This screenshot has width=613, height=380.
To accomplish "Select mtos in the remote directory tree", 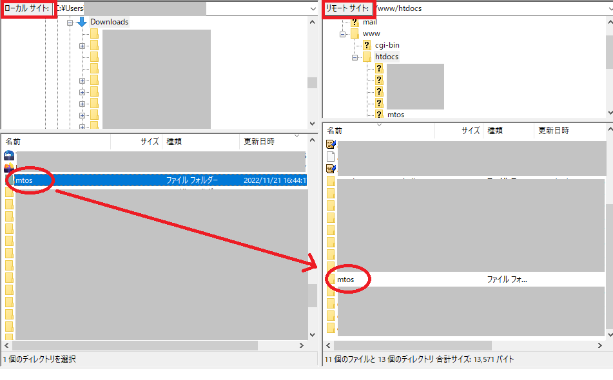I will [396, 115].
